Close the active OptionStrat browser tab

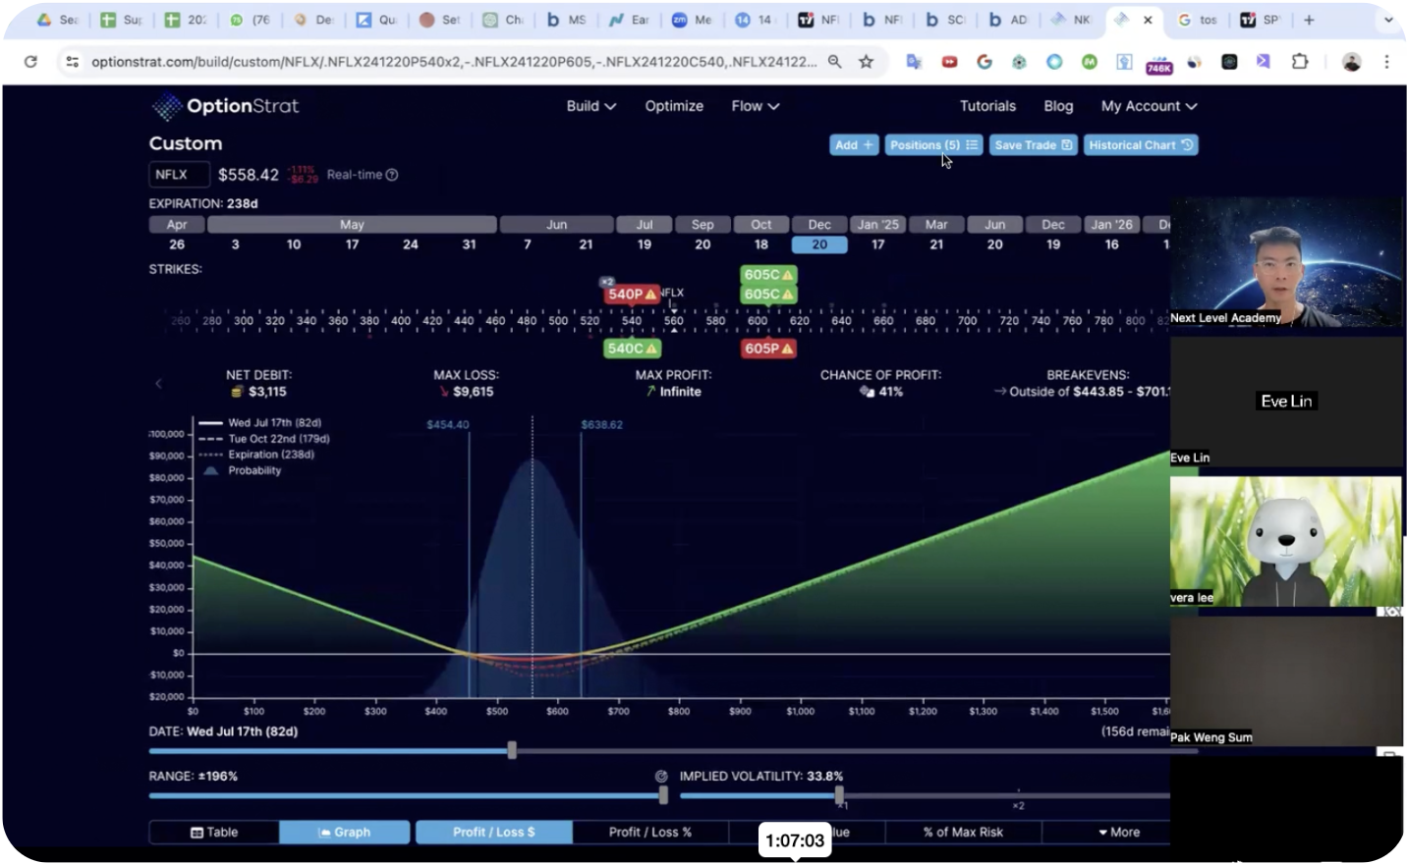tap(1148, 20)
